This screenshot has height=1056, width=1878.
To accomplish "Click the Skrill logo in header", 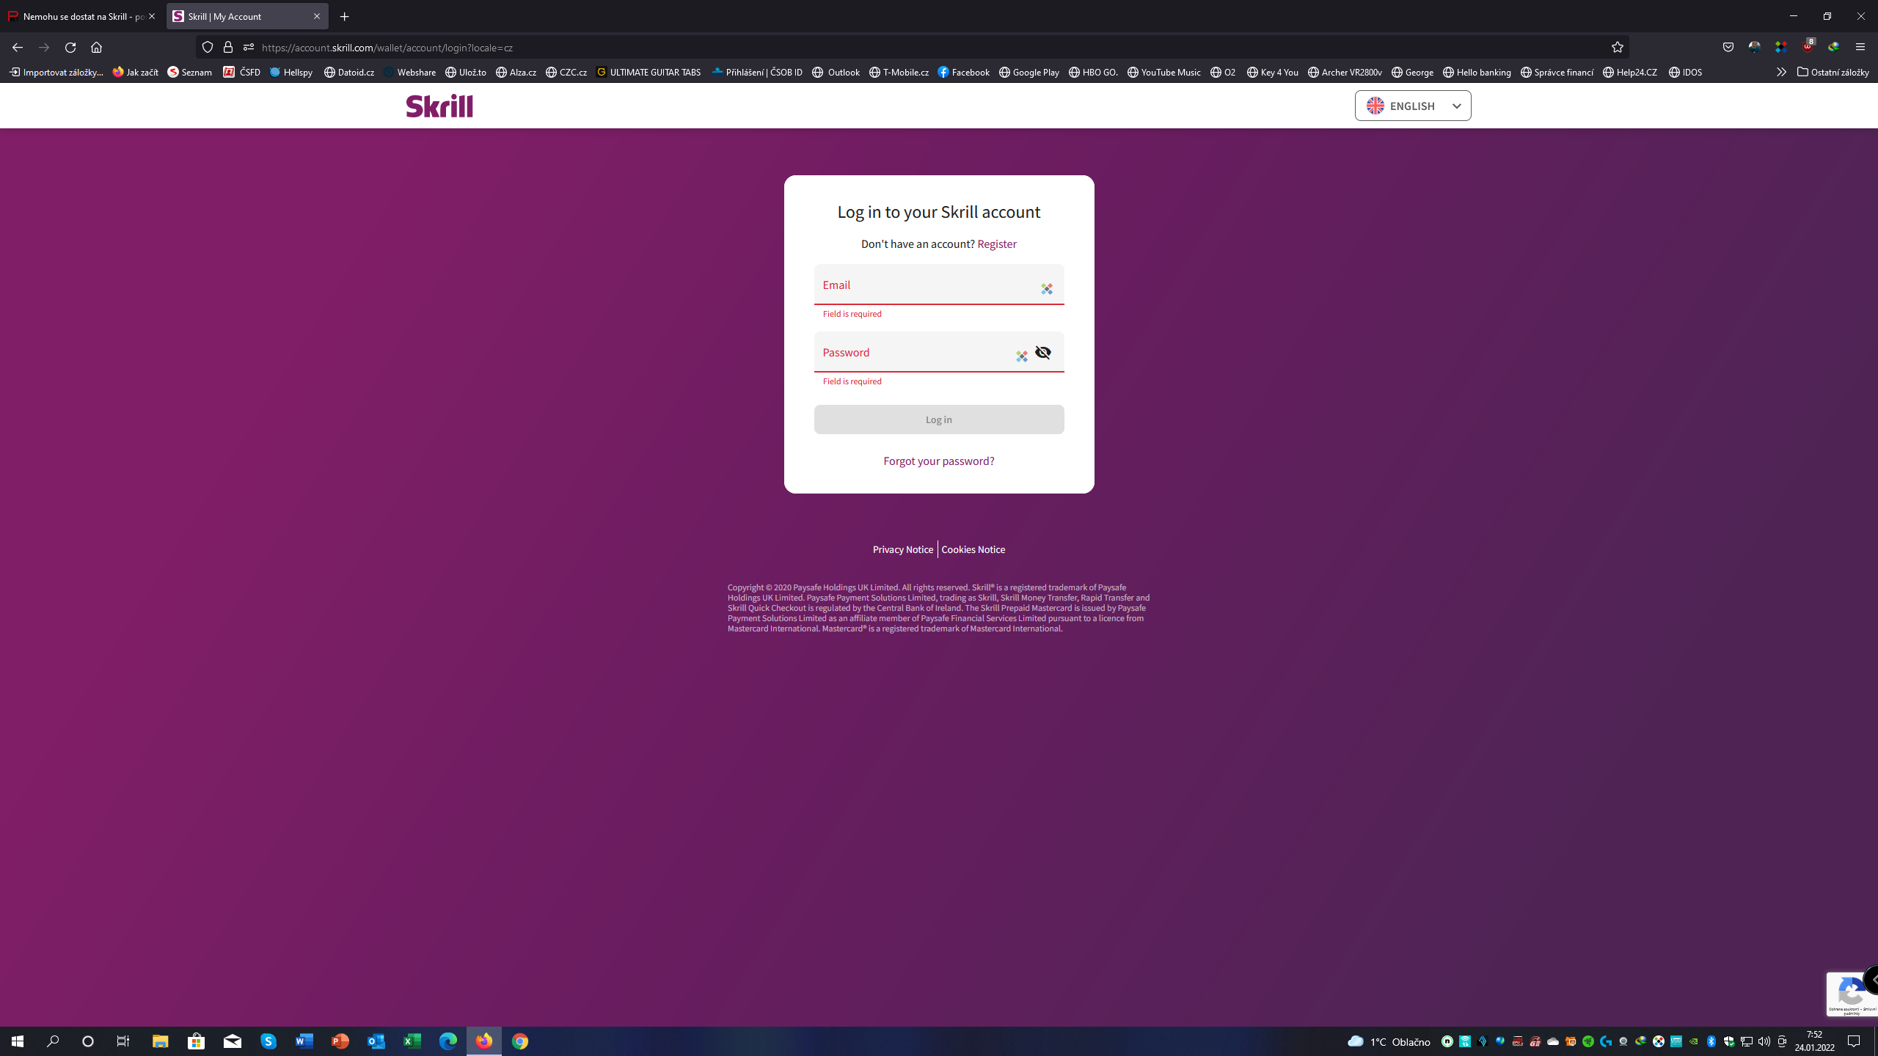I will tap(439, 106).
